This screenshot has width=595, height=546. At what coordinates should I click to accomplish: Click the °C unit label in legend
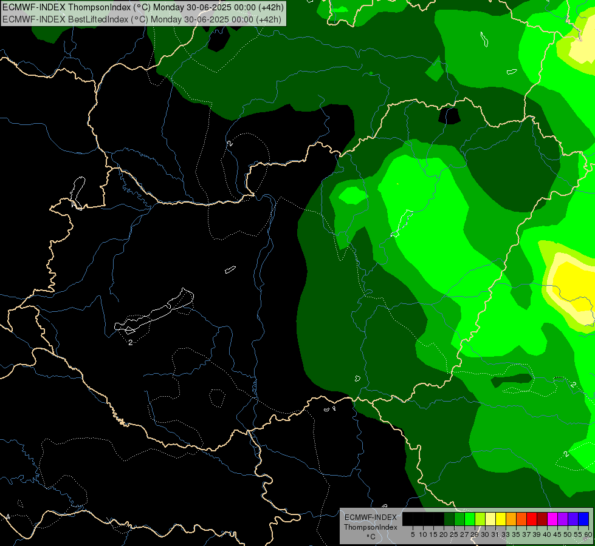[371, 537]
